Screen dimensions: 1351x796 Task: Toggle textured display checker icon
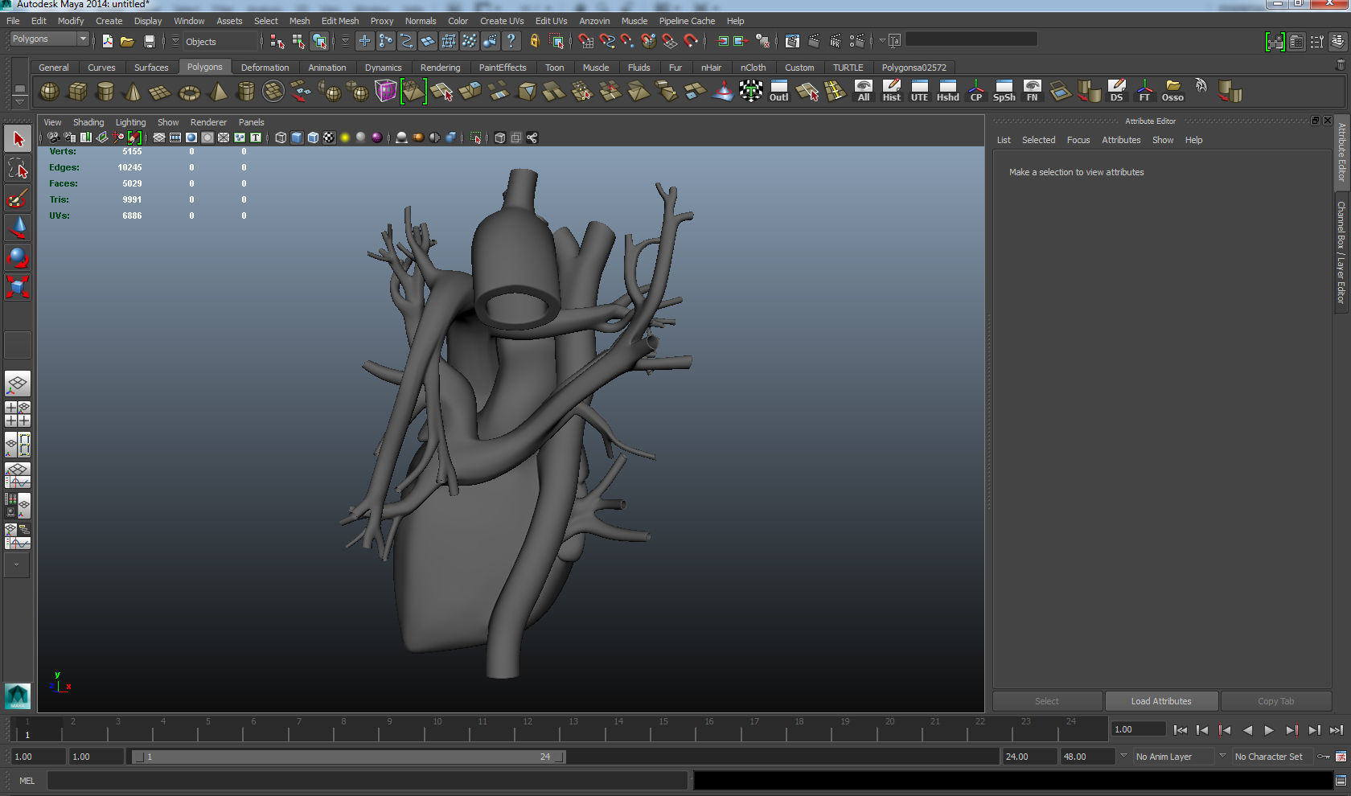pos(329,137)
